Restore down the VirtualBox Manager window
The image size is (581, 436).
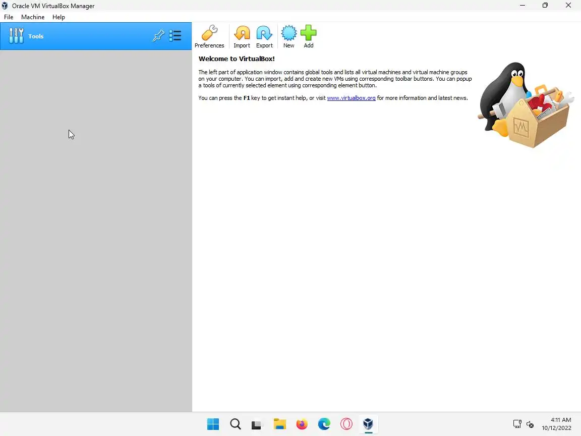click(x=545, y=6)
